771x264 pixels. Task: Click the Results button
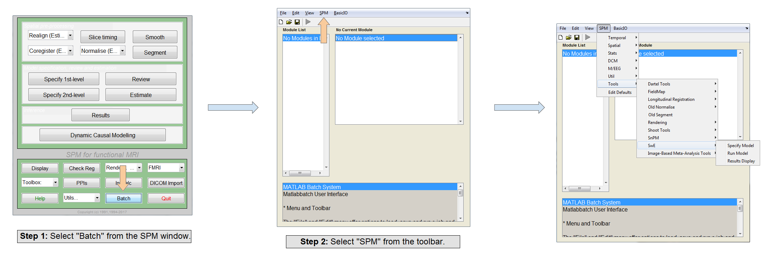pos(101,115)
